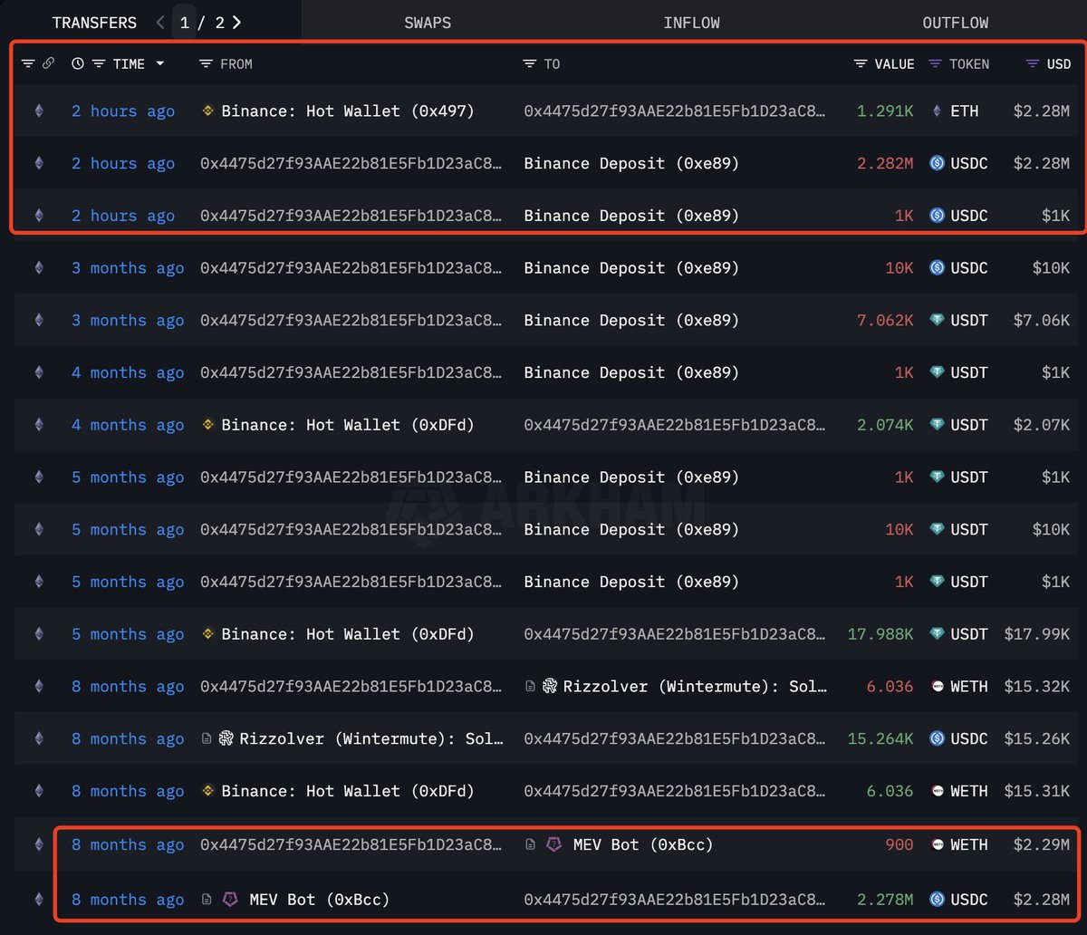Click the Binance yellow icon on the Hot Wallet row
This screenshot has width=1087, height=935.
pyautogui.click(x=207, y=111)
